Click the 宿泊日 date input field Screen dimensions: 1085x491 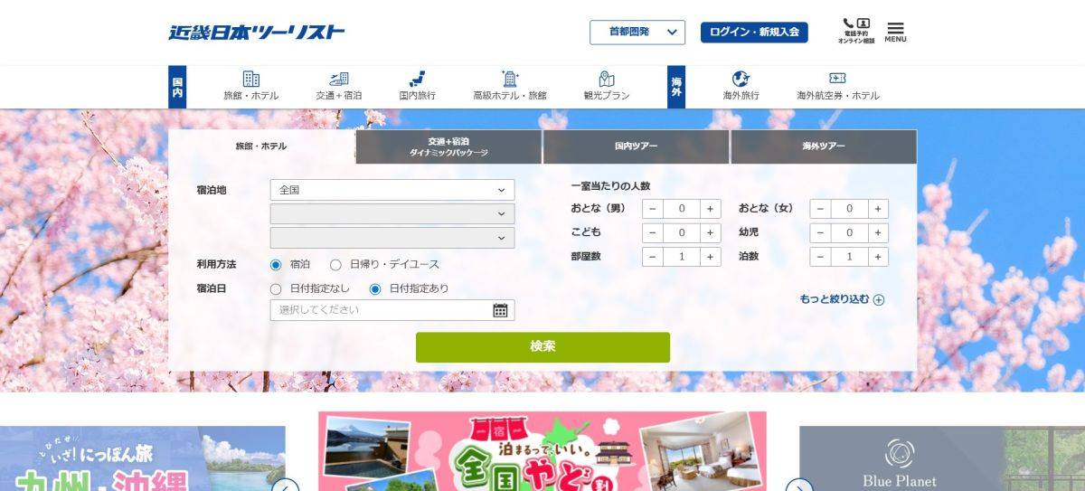pyautogui.click(x=392, y=310)
